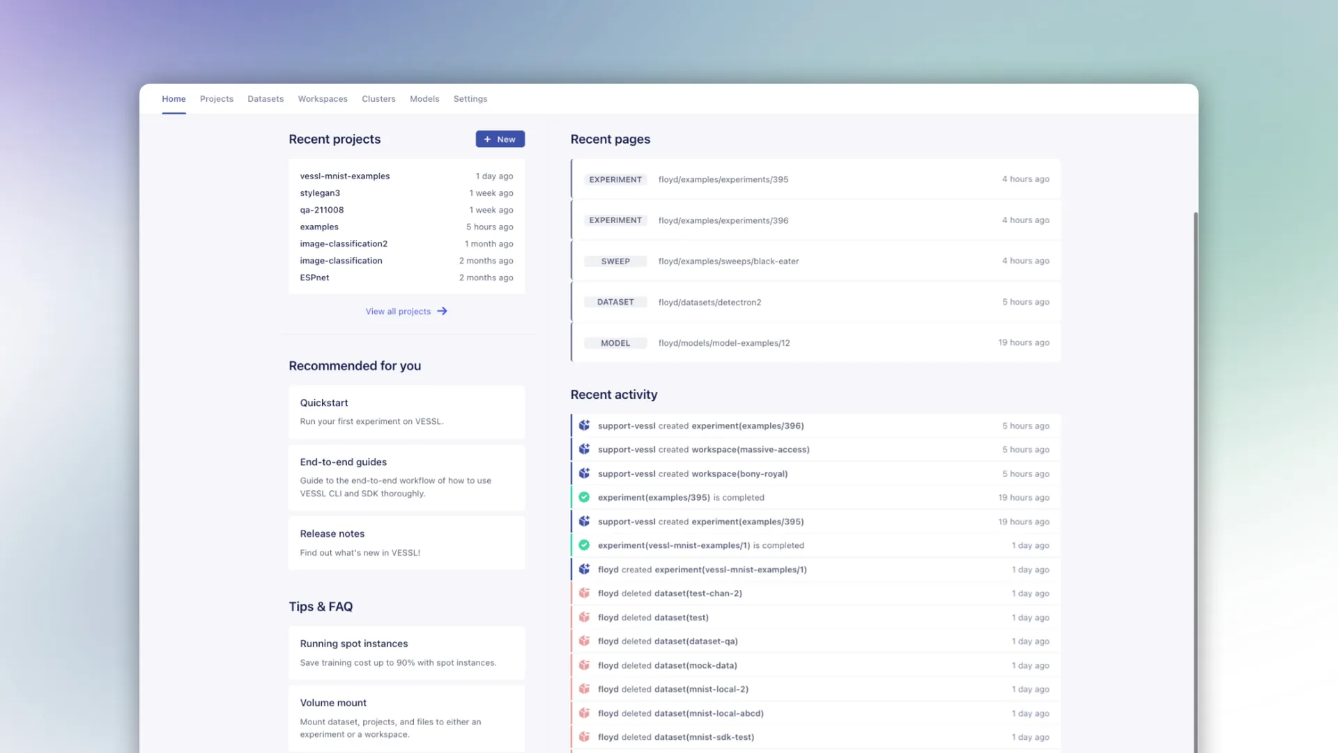
Task: Switch to the Projects tab
Action: coord(216,99)
